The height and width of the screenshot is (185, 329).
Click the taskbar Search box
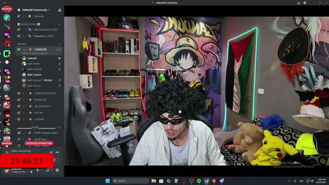pos(131,181)
